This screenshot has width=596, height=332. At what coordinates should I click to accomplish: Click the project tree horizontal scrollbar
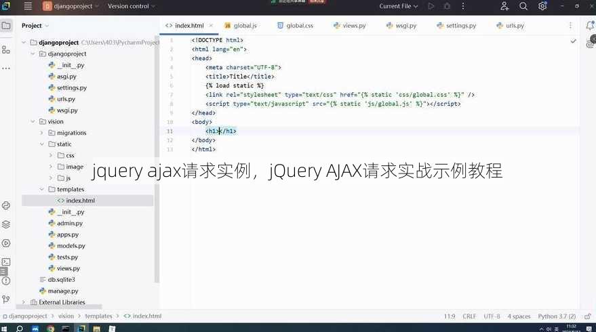coord(59,306)
